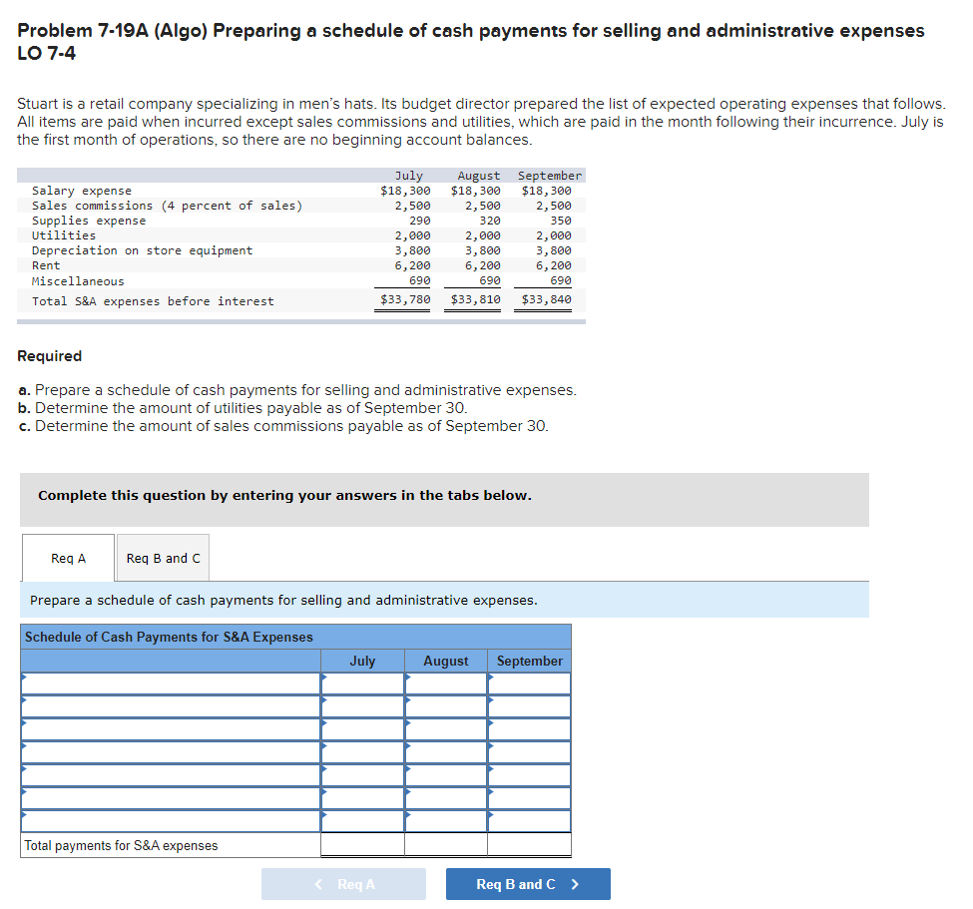Click the Req A back button

(x=343, y=883)
